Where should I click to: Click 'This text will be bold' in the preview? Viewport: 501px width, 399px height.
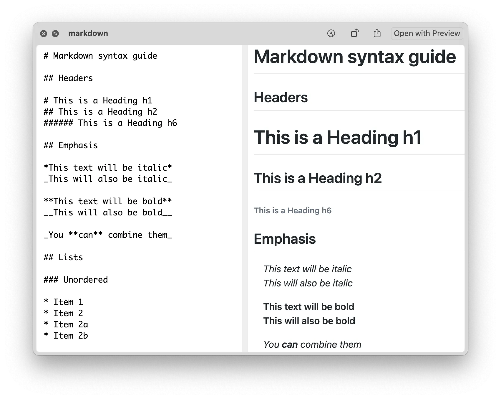point(308,306)
